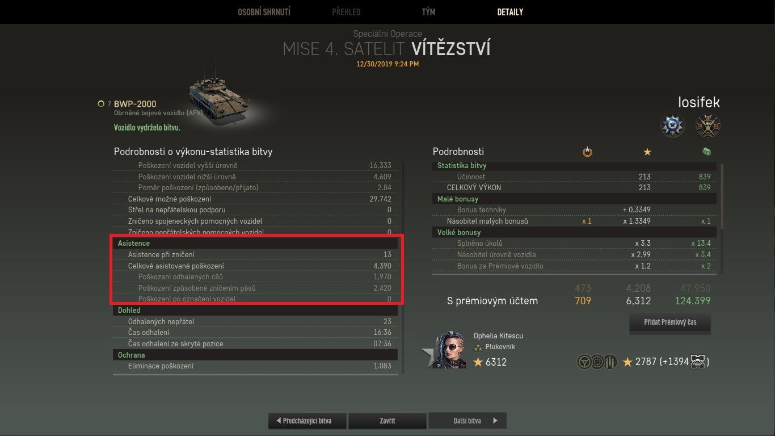
Task: Click the green credits stack column icon
Action: pyautogui.click(x=706, y=152)
